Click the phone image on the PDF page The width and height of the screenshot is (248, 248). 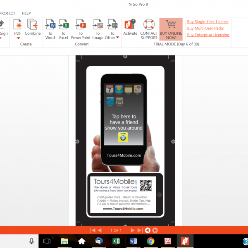click(x=124, y=120)
